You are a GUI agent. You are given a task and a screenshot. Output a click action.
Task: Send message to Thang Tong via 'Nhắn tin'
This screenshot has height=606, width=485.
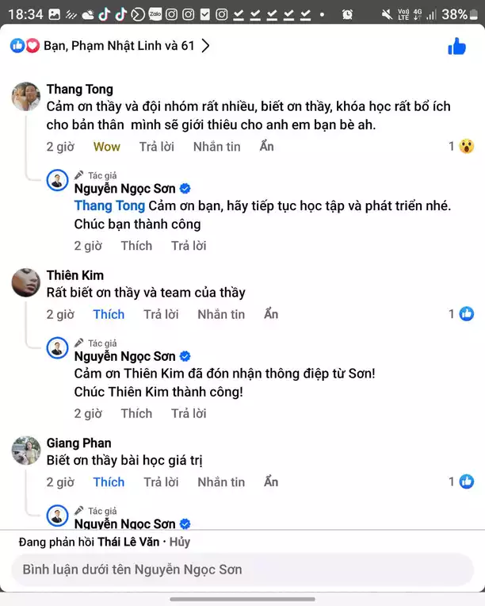216,147
